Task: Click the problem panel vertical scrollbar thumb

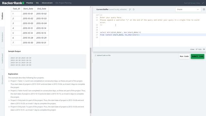Action: 90,81
